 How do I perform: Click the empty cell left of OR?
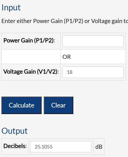point(31,57)
